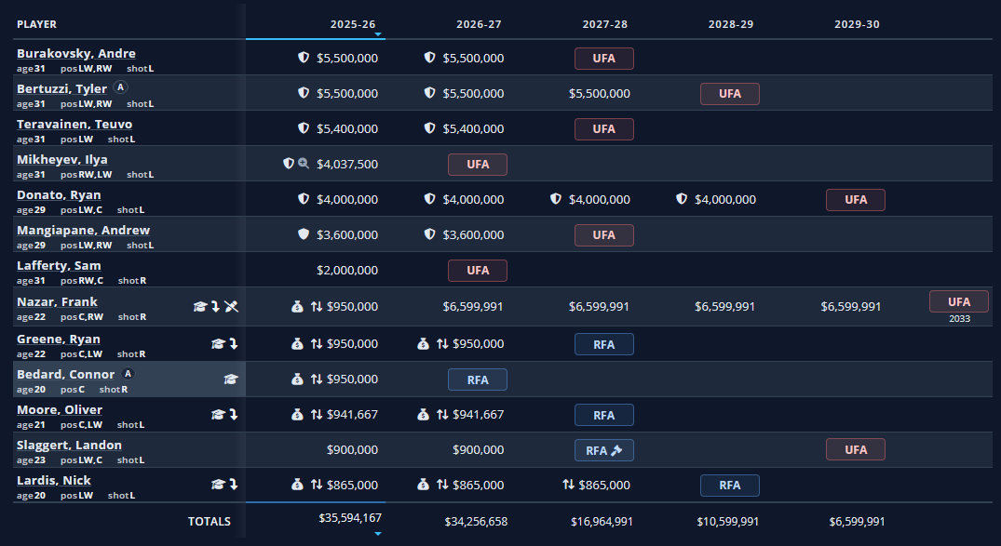Select the 2028-29 season column header
The height and width of the screenshot is (546, 1001).
click(x=730, y=24)
